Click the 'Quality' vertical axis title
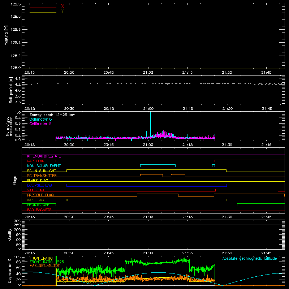Viewport: 289px width, 289px height. (x=10, y=234)
